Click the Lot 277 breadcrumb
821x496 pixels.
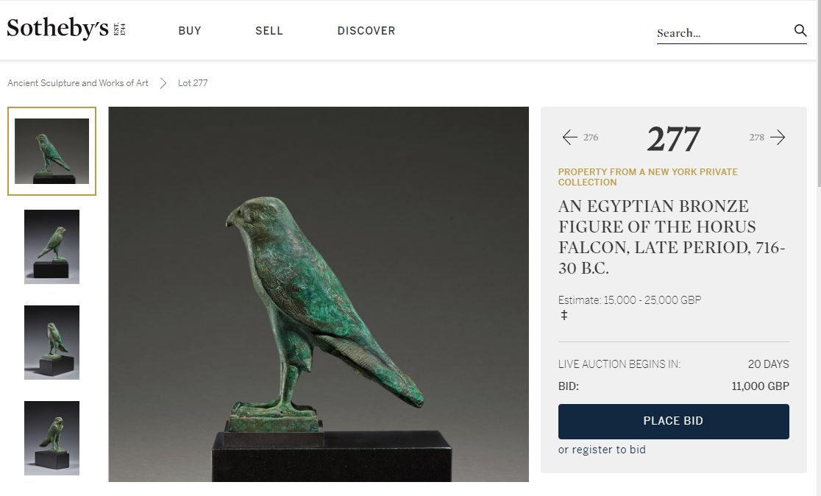193,83
